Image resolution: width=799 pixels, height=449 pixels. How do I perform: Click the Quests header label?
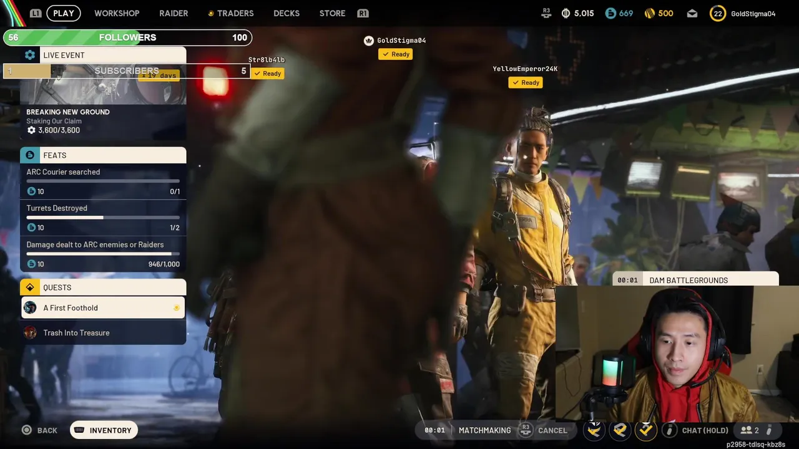pyautogui.click(x=57, y=287)
